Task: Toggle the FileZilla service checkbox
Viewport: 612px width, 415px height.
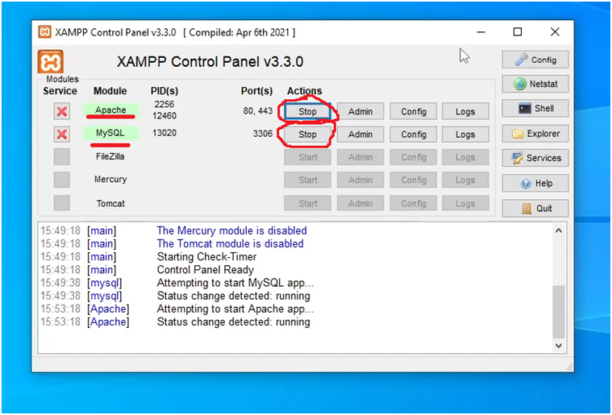Action: coord(61,157)
